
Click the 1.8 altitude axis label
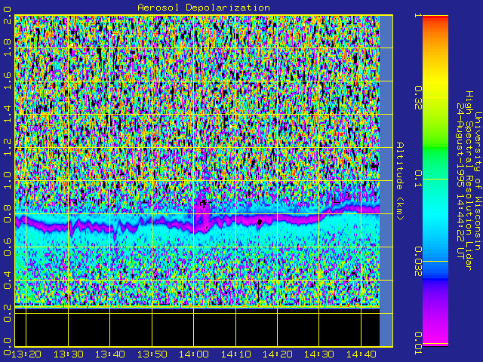click(8, 48)
